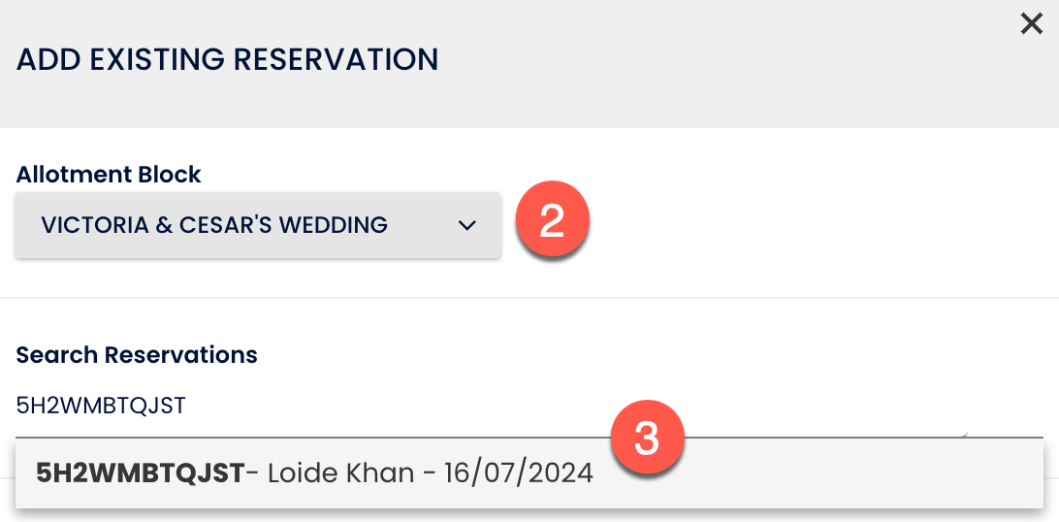Screen dimensions: 1059x522
Task: Close the Add Existing Reservation dialog
Action: coord(1031,24)
